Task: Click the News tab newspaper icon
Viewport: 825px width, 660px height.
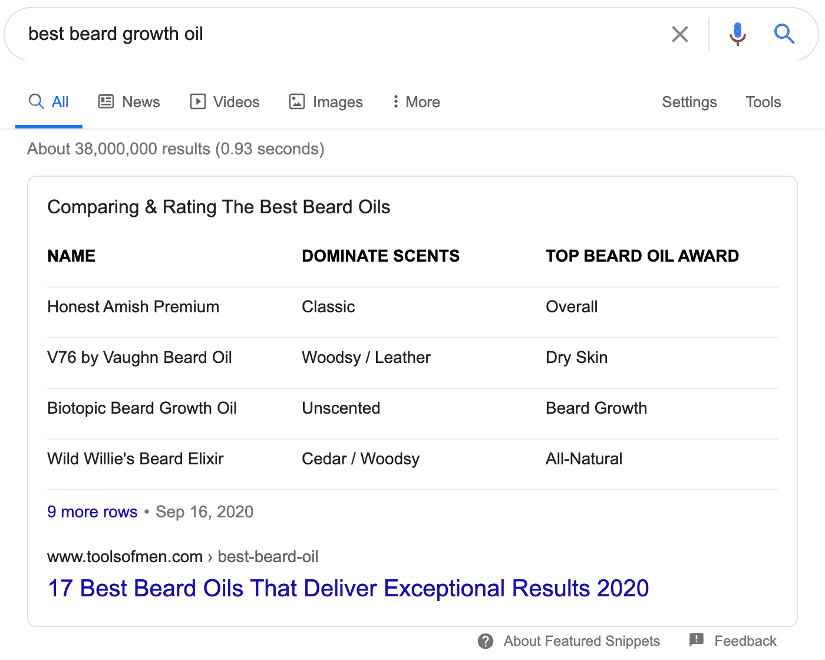Action: [106, 101]
